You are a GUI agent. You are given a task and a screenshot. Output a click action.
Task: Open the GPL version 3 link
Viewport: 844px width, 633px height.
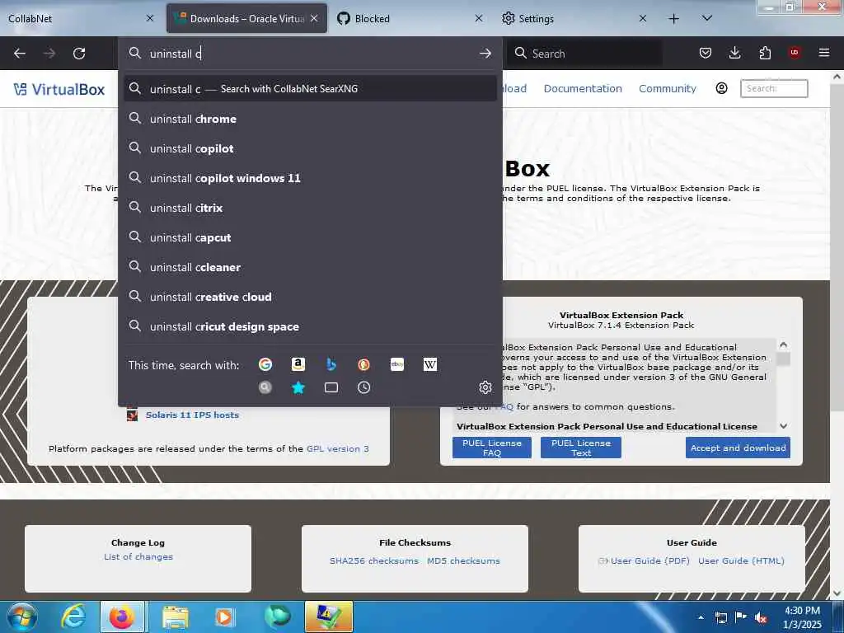pyautogui.click(x=337, y=448)
